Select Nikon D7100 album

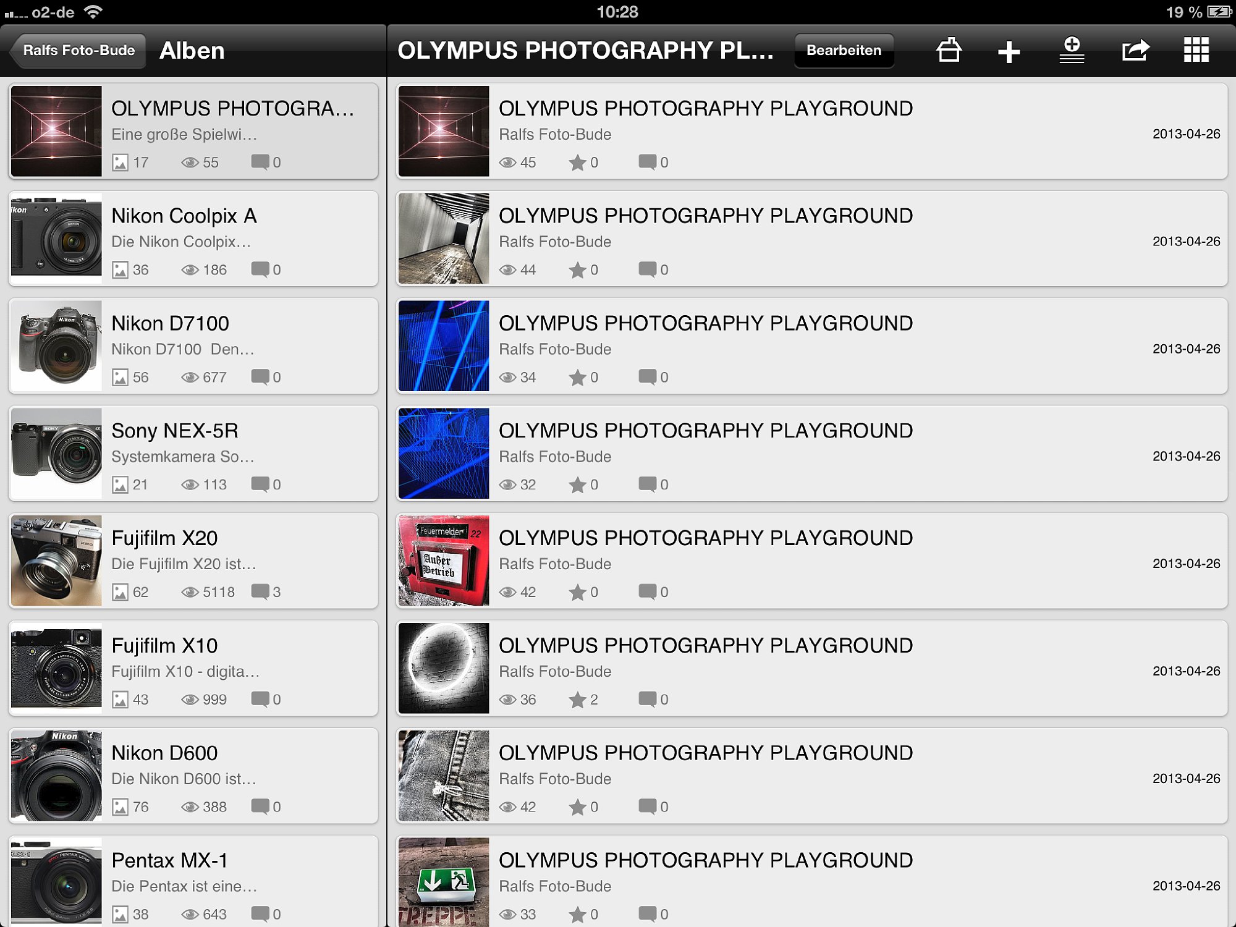tap(193, 346)
